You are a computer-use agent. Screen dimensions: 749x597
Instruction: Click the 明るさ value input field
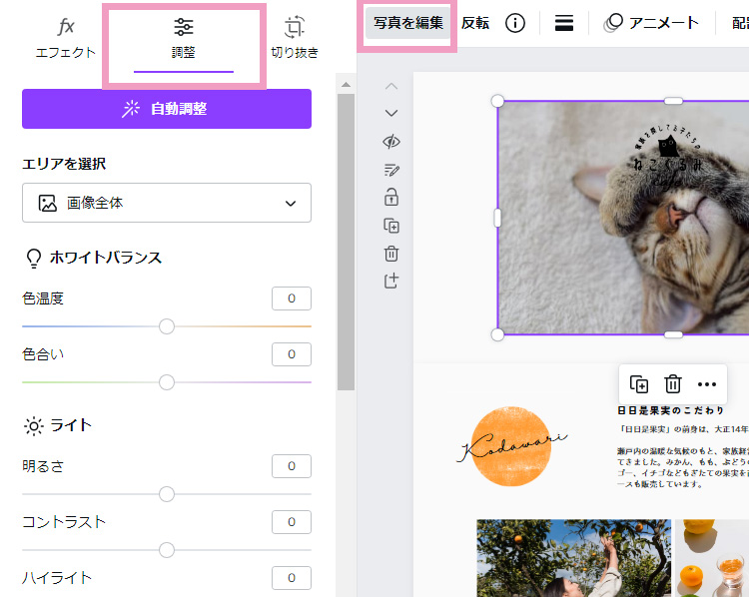[292, 466]
